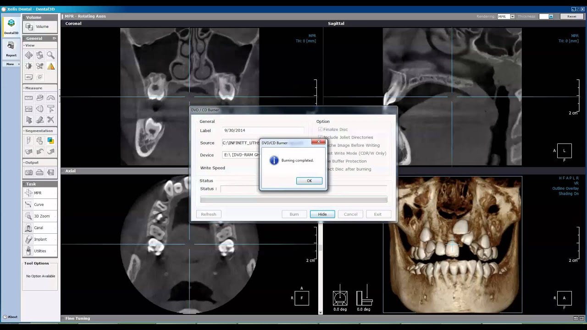Open the General panel options menu icon

point(54,38)
